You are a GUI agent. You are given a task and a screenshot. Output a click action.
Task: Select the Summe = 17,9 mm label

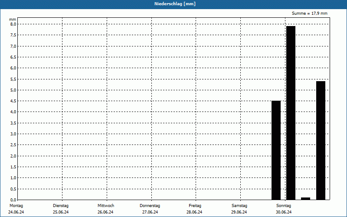tap(309, 13)
